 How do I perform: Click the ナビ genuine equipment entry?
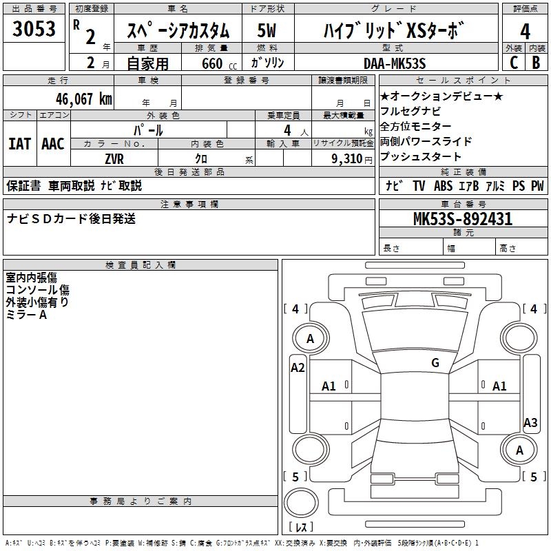coord(393,185)
